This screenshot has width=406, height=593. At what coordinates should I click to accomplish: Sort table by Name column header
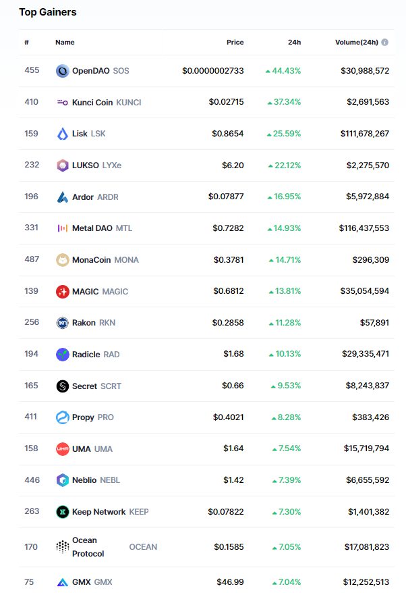pos(65,43)
